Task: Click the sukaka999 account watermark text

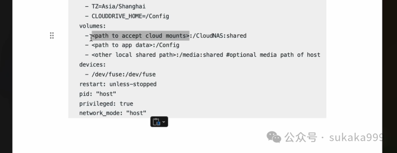Action: pyautogui.click(x=357, y=138)
